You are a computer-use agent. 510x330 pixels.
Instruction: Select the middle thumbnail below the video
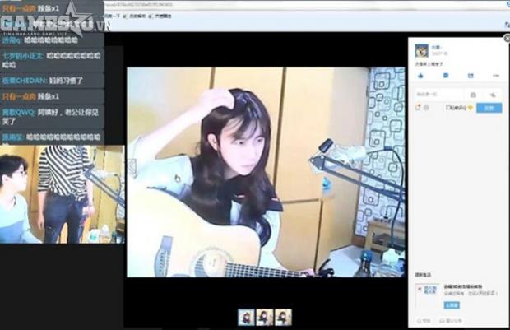[x=264, y=316]
